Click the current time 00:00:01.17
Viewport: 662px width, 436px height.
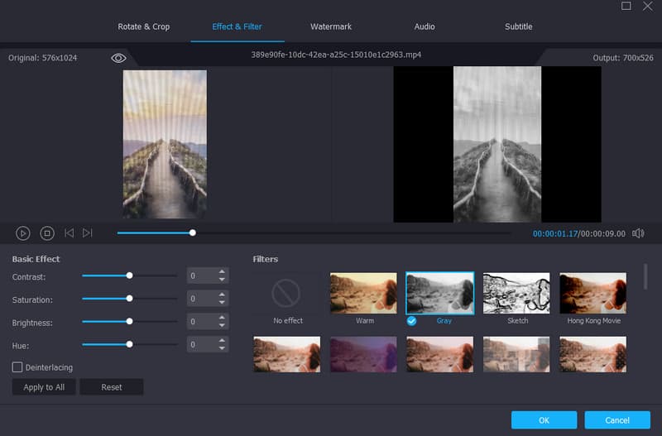click(x=554, y=233)
